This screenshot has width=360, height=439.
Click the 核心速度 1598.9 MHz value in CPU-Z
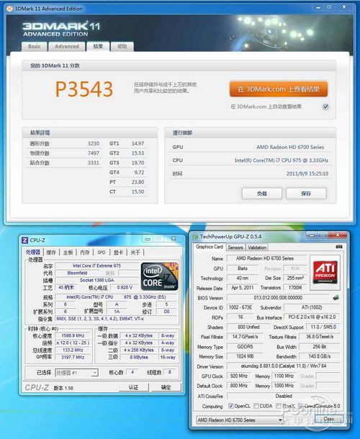click(x=73, y=335)
